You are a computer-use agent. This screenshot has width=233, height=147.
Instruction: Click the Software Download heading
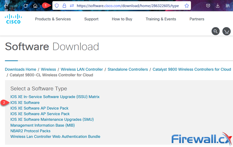(x=52, y=46)
